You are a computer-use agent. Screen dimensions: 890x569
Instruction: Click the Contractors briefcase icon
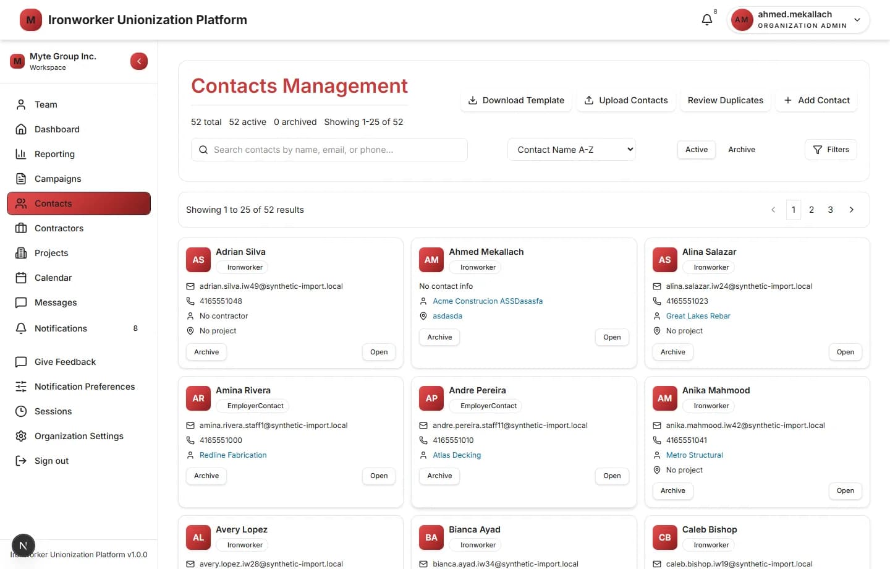pos(21,228)
